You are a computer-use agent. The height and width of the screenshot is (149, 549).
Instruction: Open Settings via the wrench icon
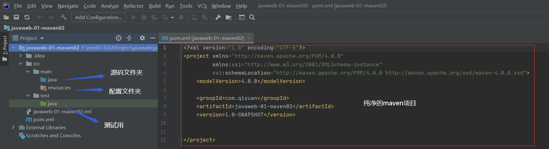[218, 17]
